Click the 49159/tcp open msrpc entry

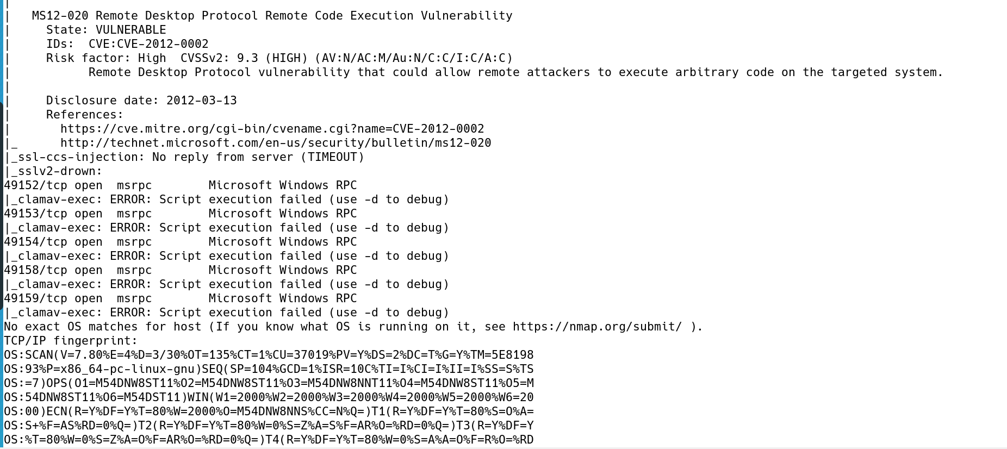[181, 298]
